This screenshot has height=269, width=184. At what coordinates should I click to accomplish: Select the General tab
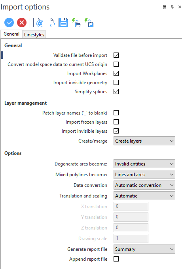tap(11, 34)
